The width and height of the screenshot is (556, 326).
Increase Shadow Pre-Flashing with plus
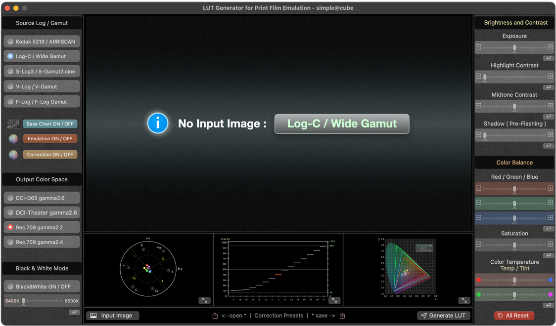click(551, 135)
